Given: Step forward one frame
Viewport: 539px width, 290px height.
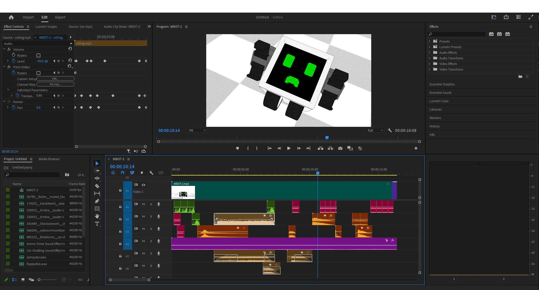Looking at the screenshot, I should pos(299,148).
